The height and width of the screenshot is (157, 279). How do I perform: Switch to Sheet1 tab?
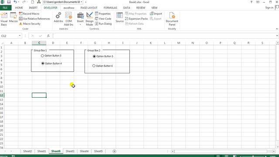pyautogui.click(x=42, y=151)
